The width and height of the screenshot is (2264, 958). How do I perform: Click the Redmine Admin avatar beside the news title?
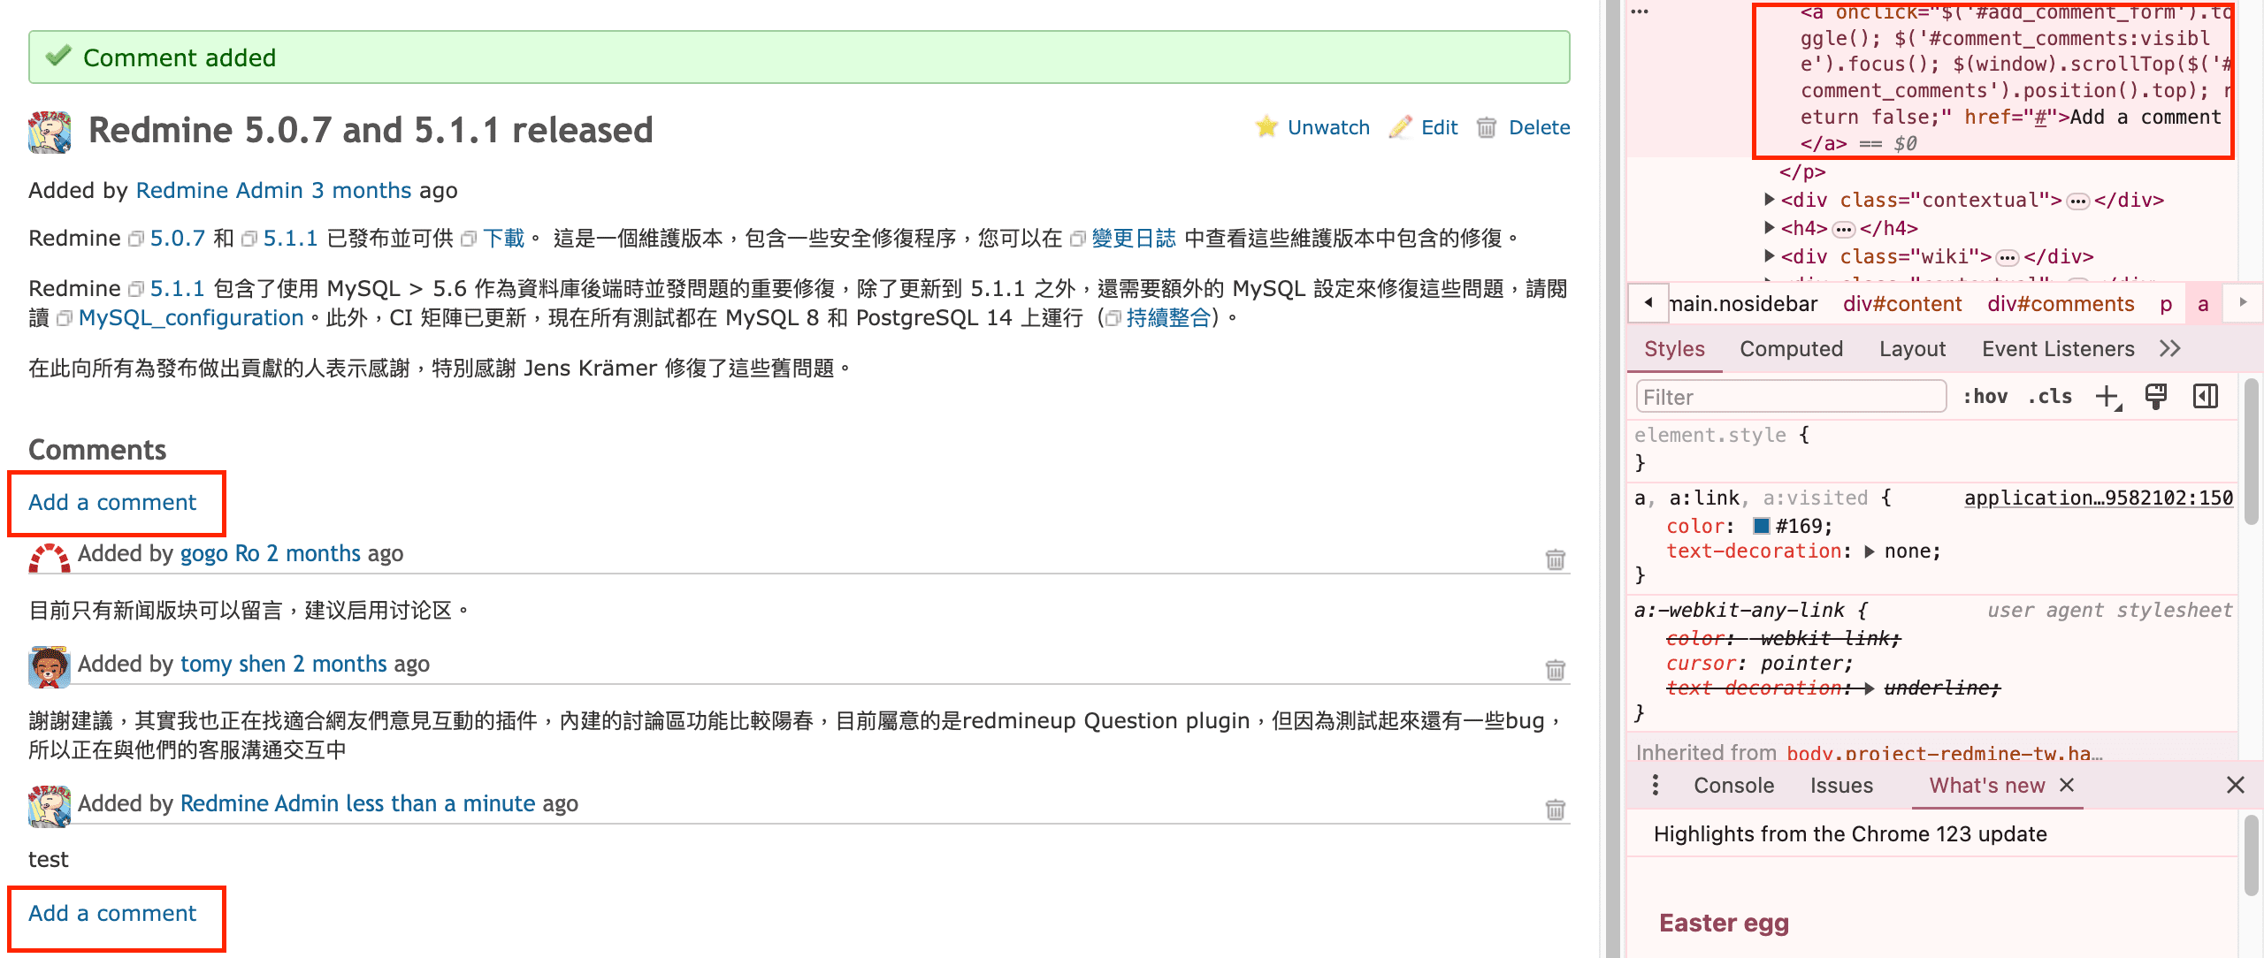pyautogui.click(x=50, y=132)
